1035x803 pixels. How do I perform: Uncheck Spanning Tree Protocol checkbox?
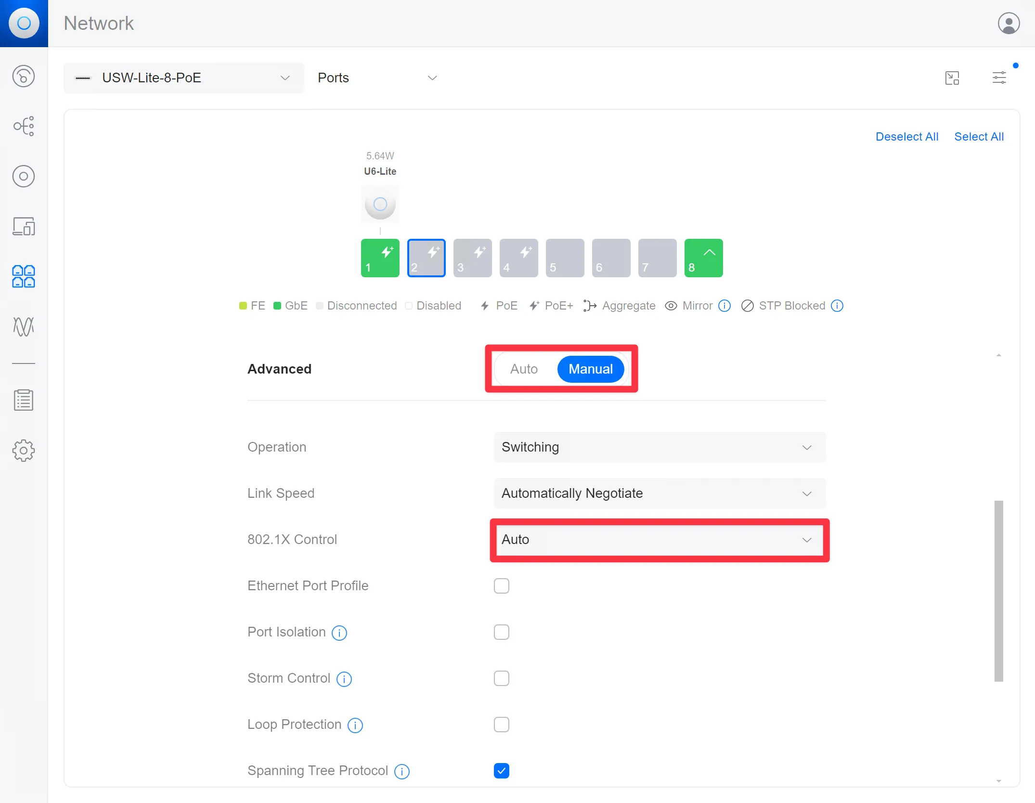pyautogui.click(x=501, y=771)
